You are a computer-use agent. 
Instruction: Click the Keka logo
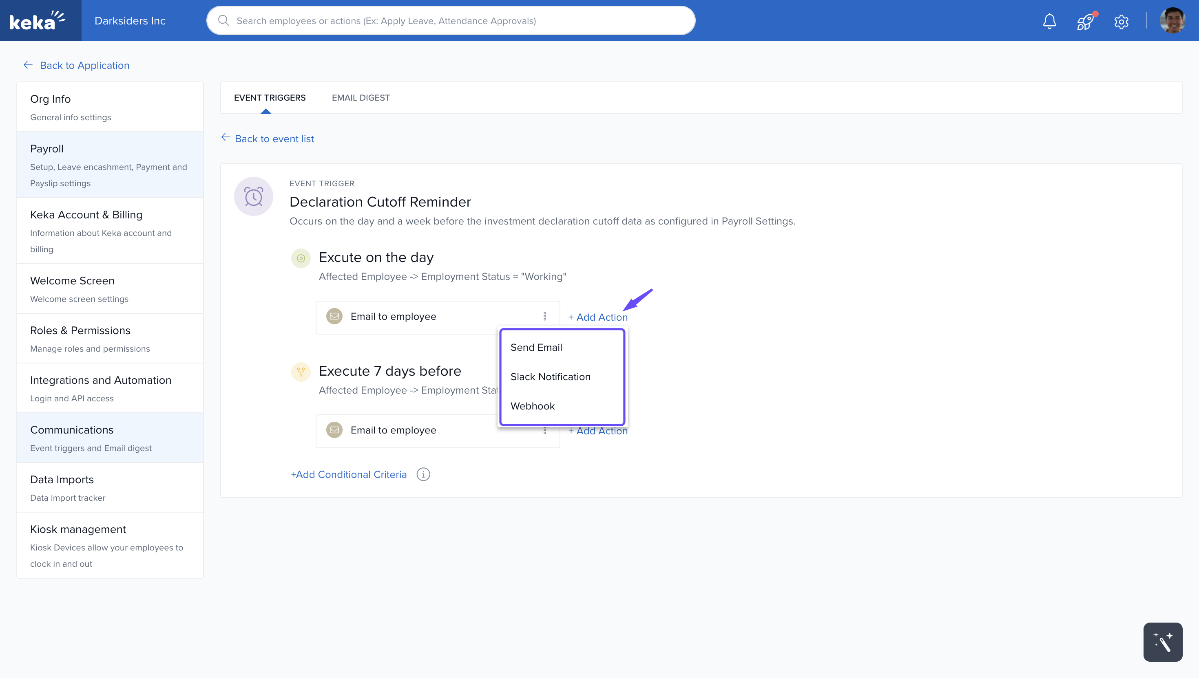[x=37, y=20]
